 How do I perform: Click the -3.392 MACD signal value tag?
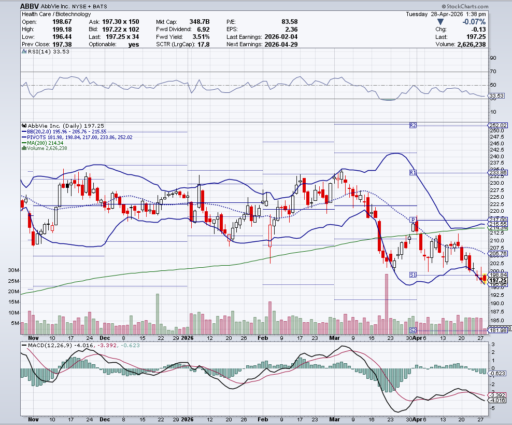497,395
